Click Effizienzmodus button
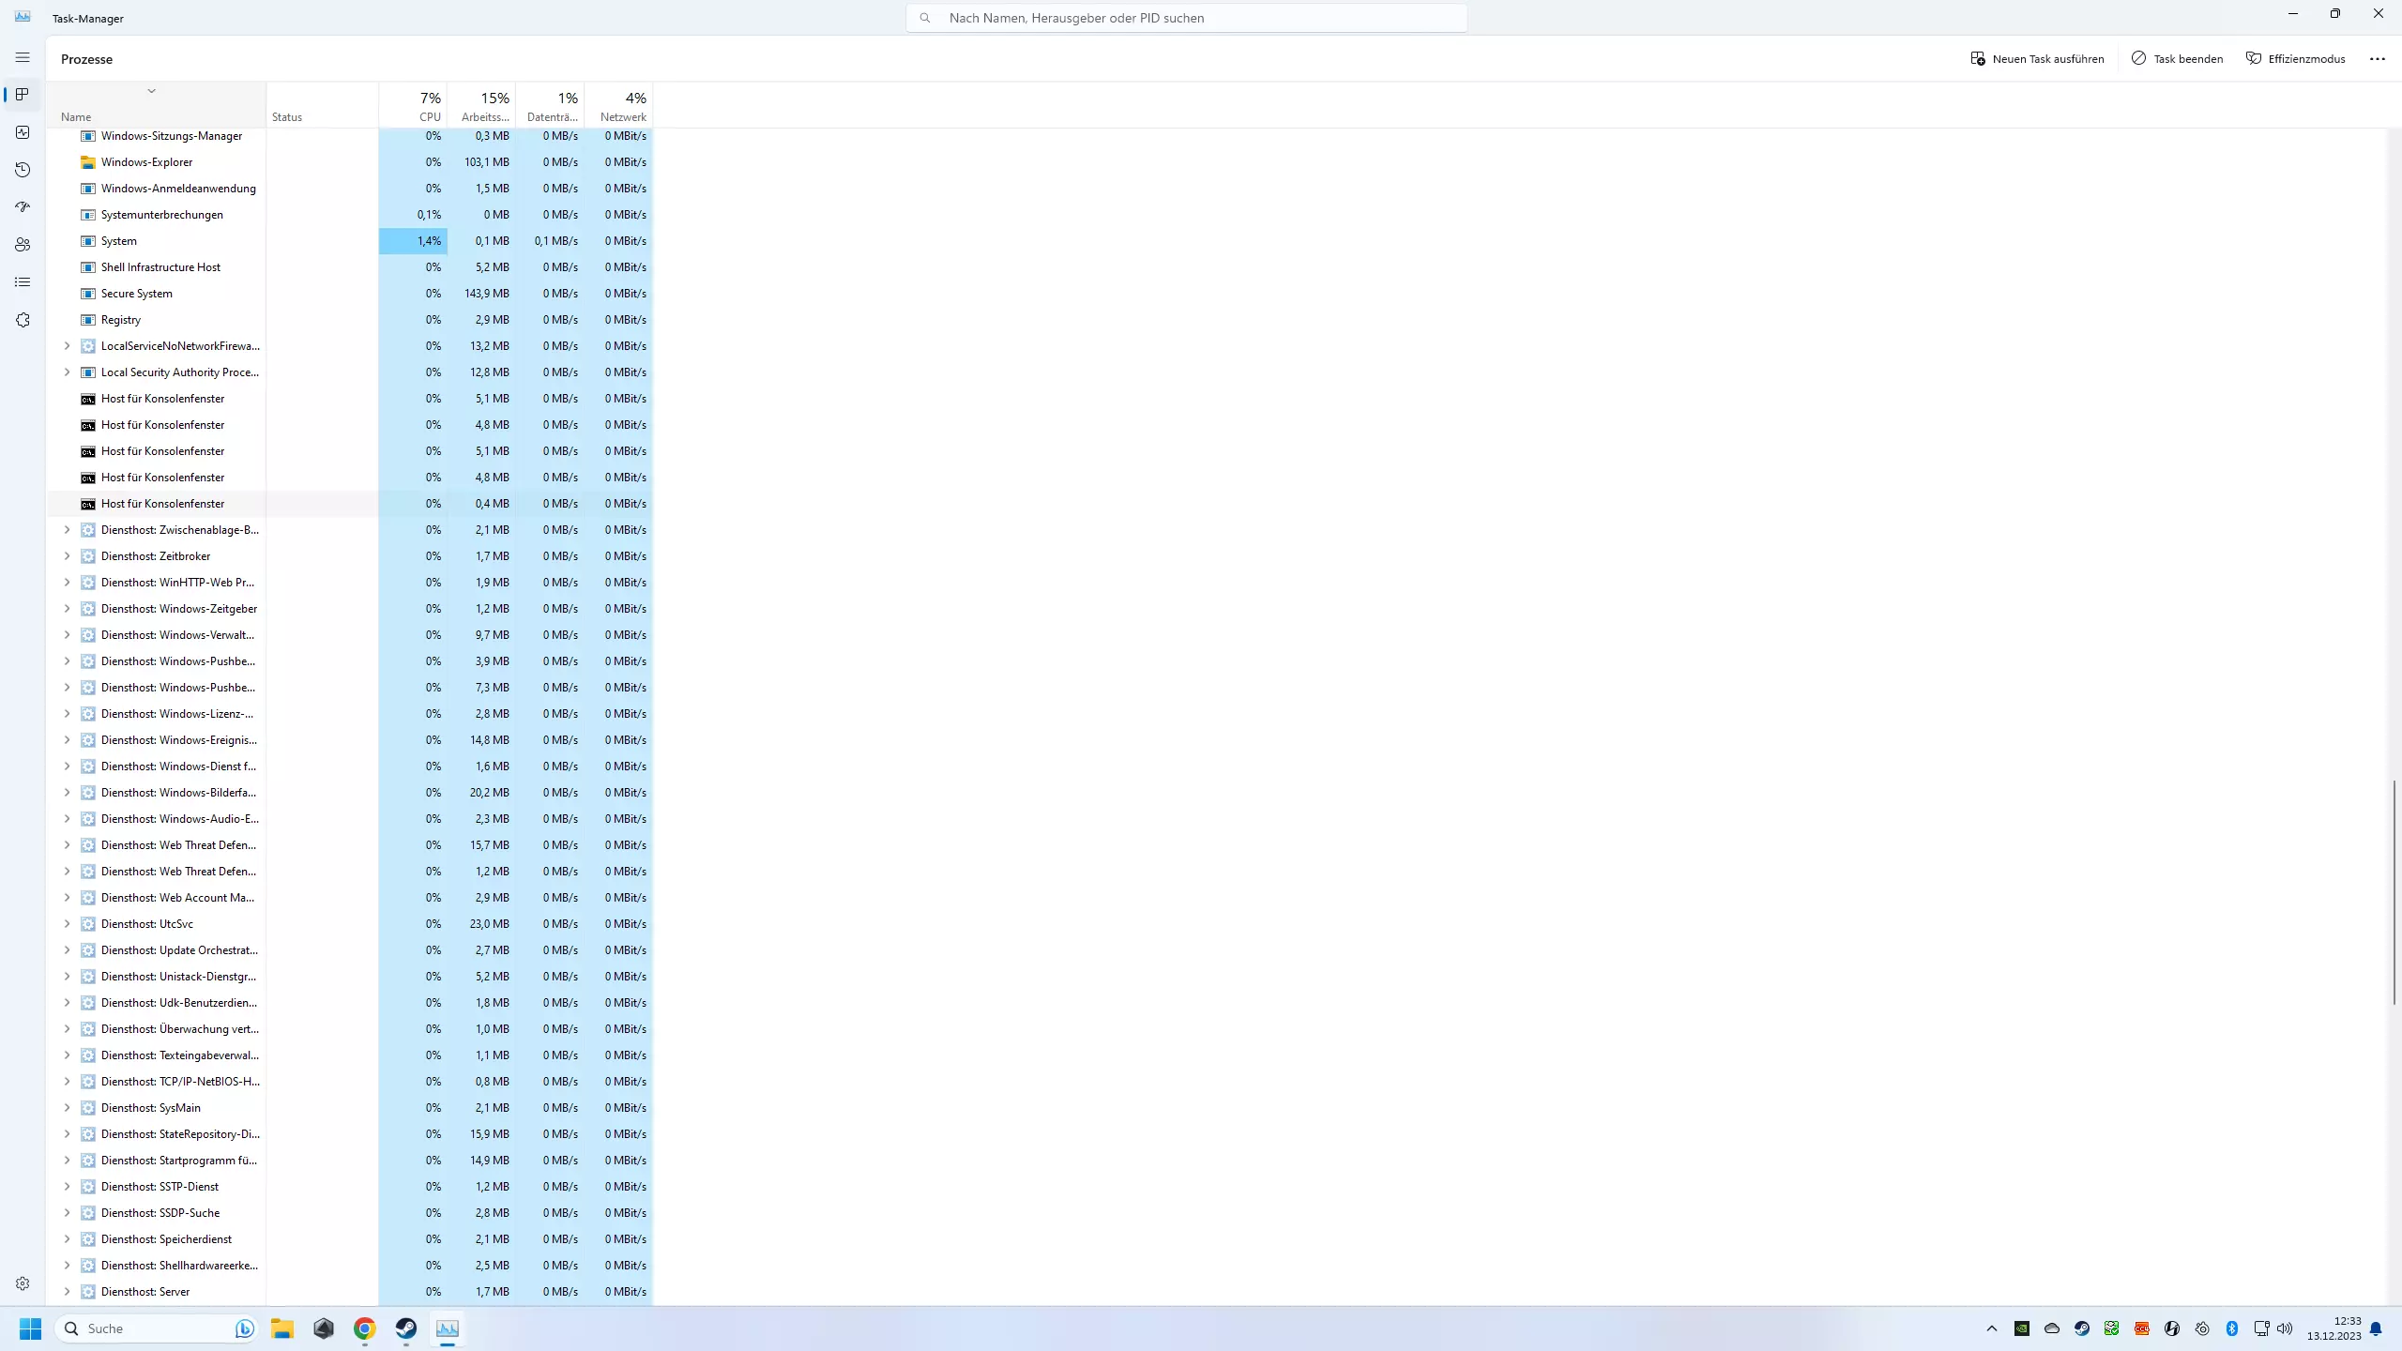 2295,58
